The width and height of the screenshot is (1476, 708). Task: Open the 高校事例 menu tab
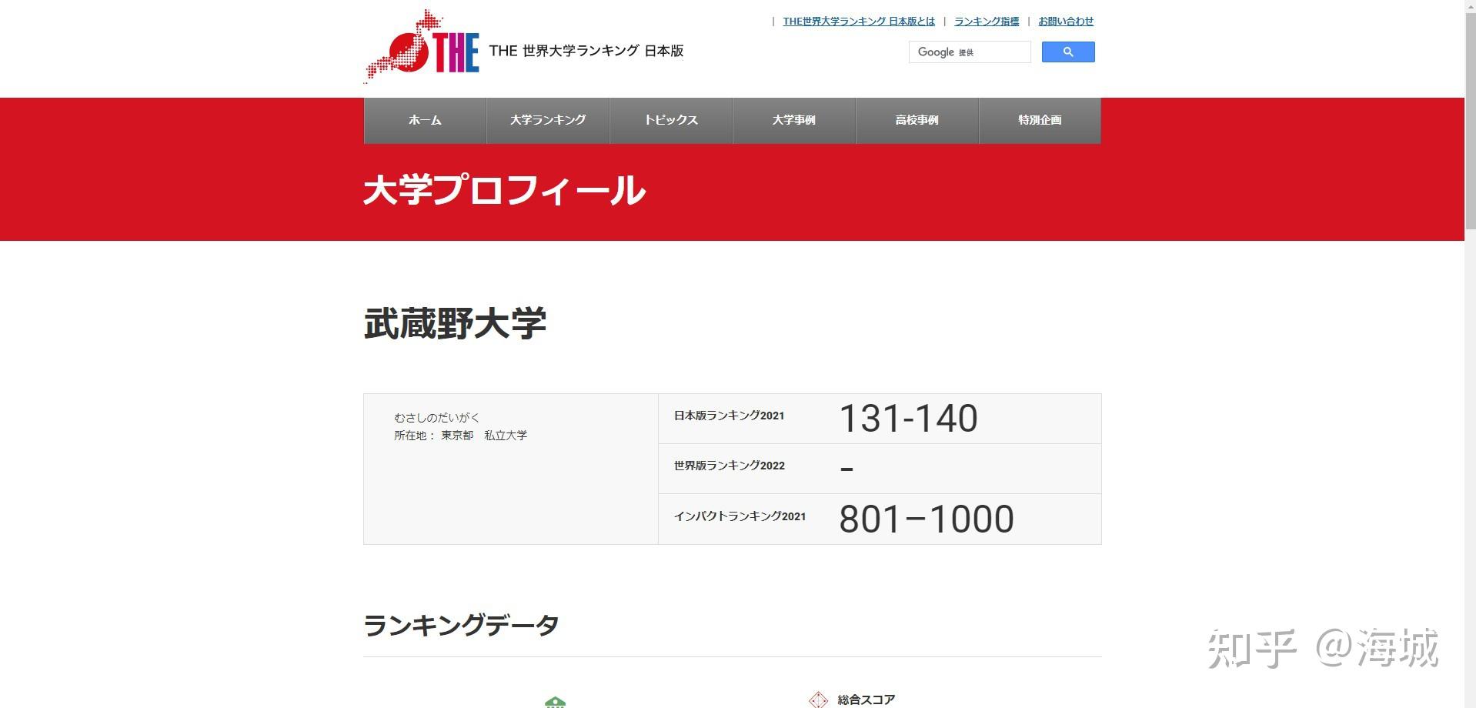click(917, 120)
